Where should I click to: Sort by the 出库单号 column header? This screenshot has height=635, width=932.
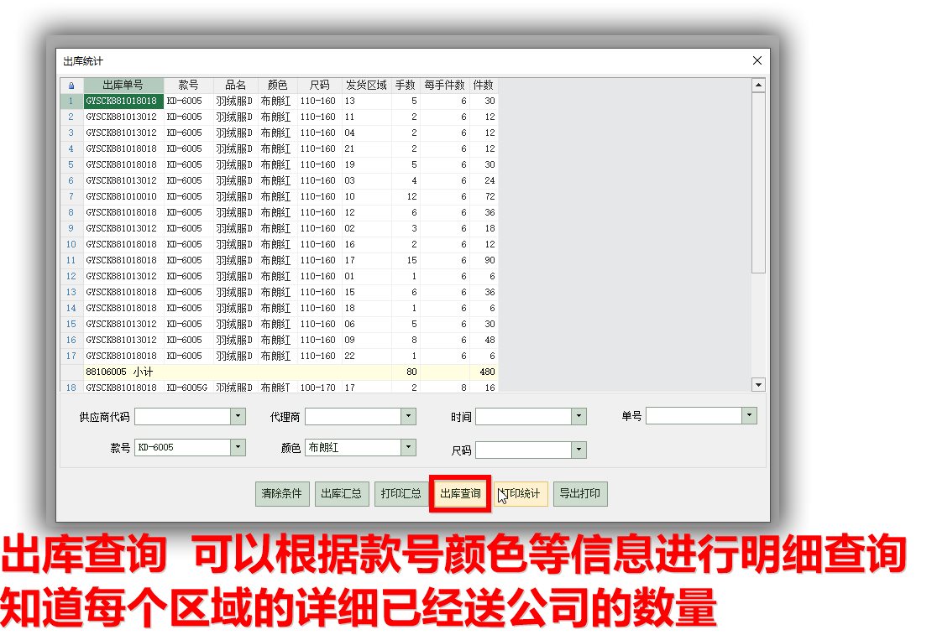(123, 86)
